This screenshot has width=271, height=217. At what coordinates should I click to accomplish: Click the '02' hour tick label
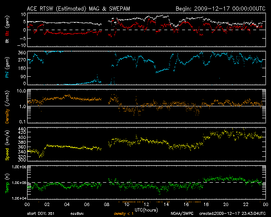(x=47, y=204)
